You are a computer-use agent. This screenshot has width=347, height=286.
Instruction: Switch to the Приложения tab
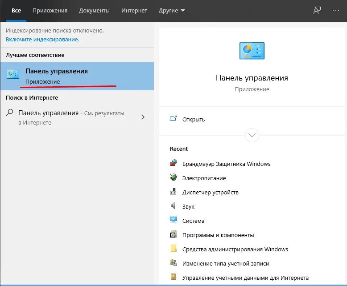point(50,10)
